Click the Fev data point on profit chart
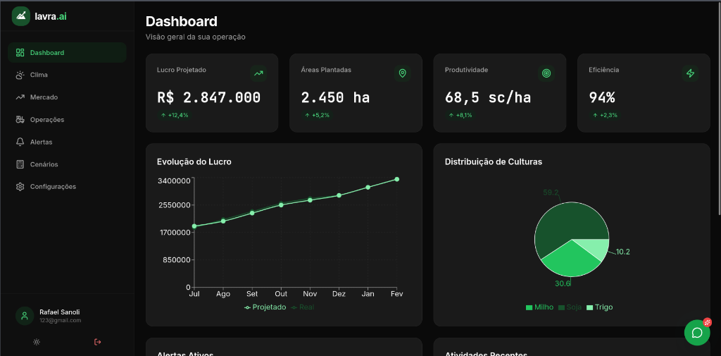The width and height of the screenshot is (721, 356). pyautogui.click(x=397, y=179)
